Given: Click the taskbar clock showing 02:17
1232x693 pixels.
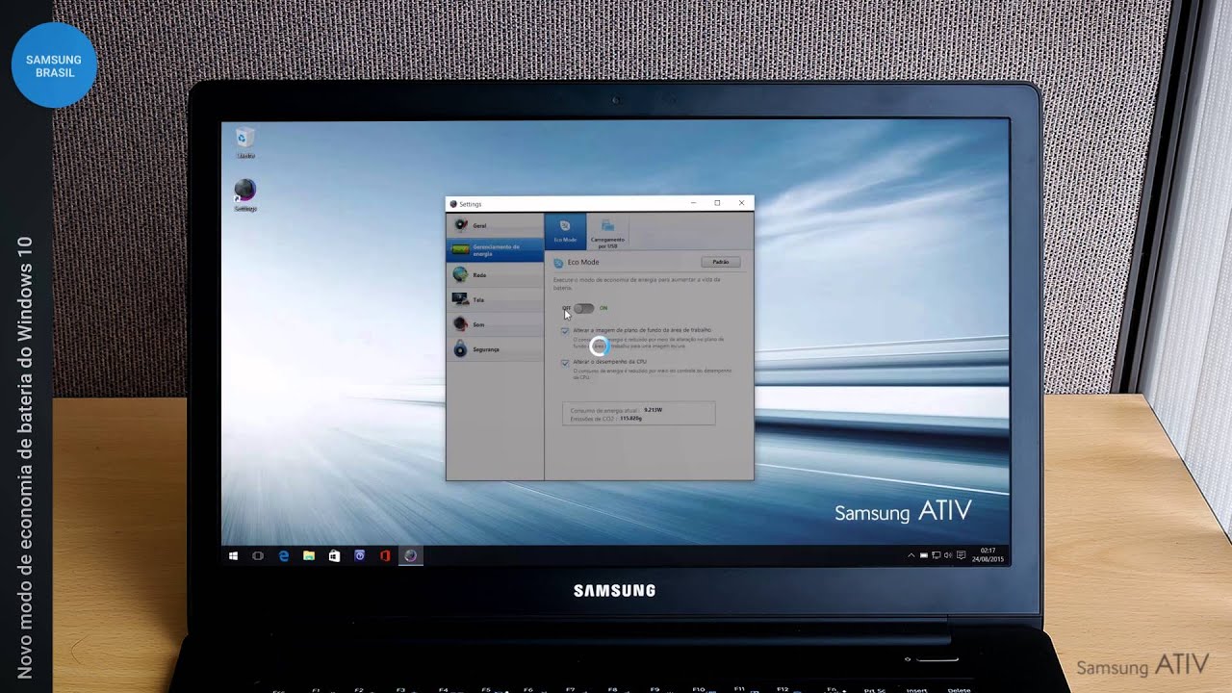Looking at the screenshot, I should click(988, 555).
